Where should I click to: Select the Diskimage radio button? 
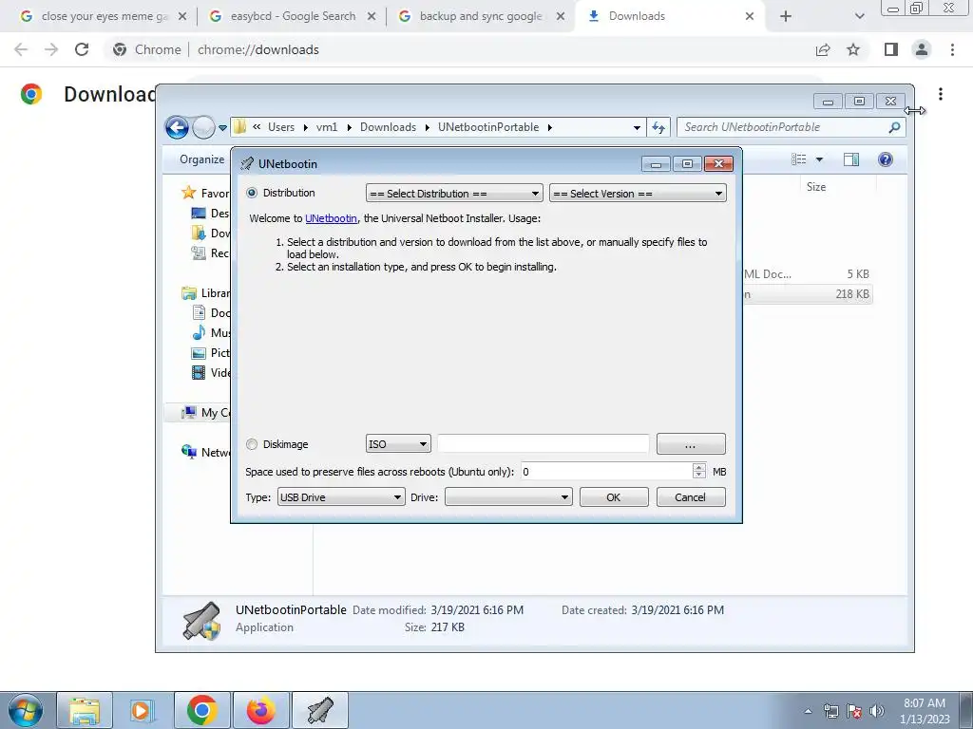[251, 444]
